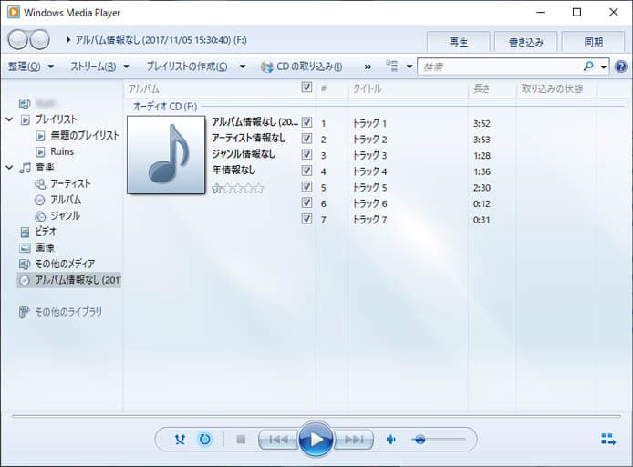Mute the volume speaker icon

point(390,439)
